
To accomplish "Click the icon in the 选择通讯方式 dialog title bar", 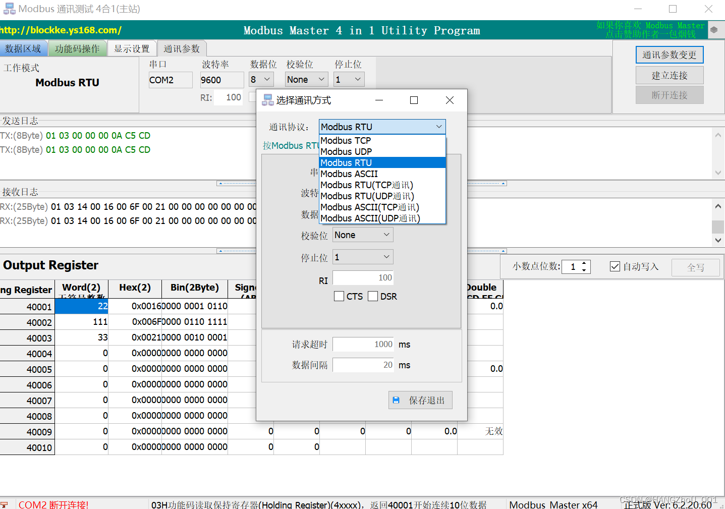I will (267, 100).
